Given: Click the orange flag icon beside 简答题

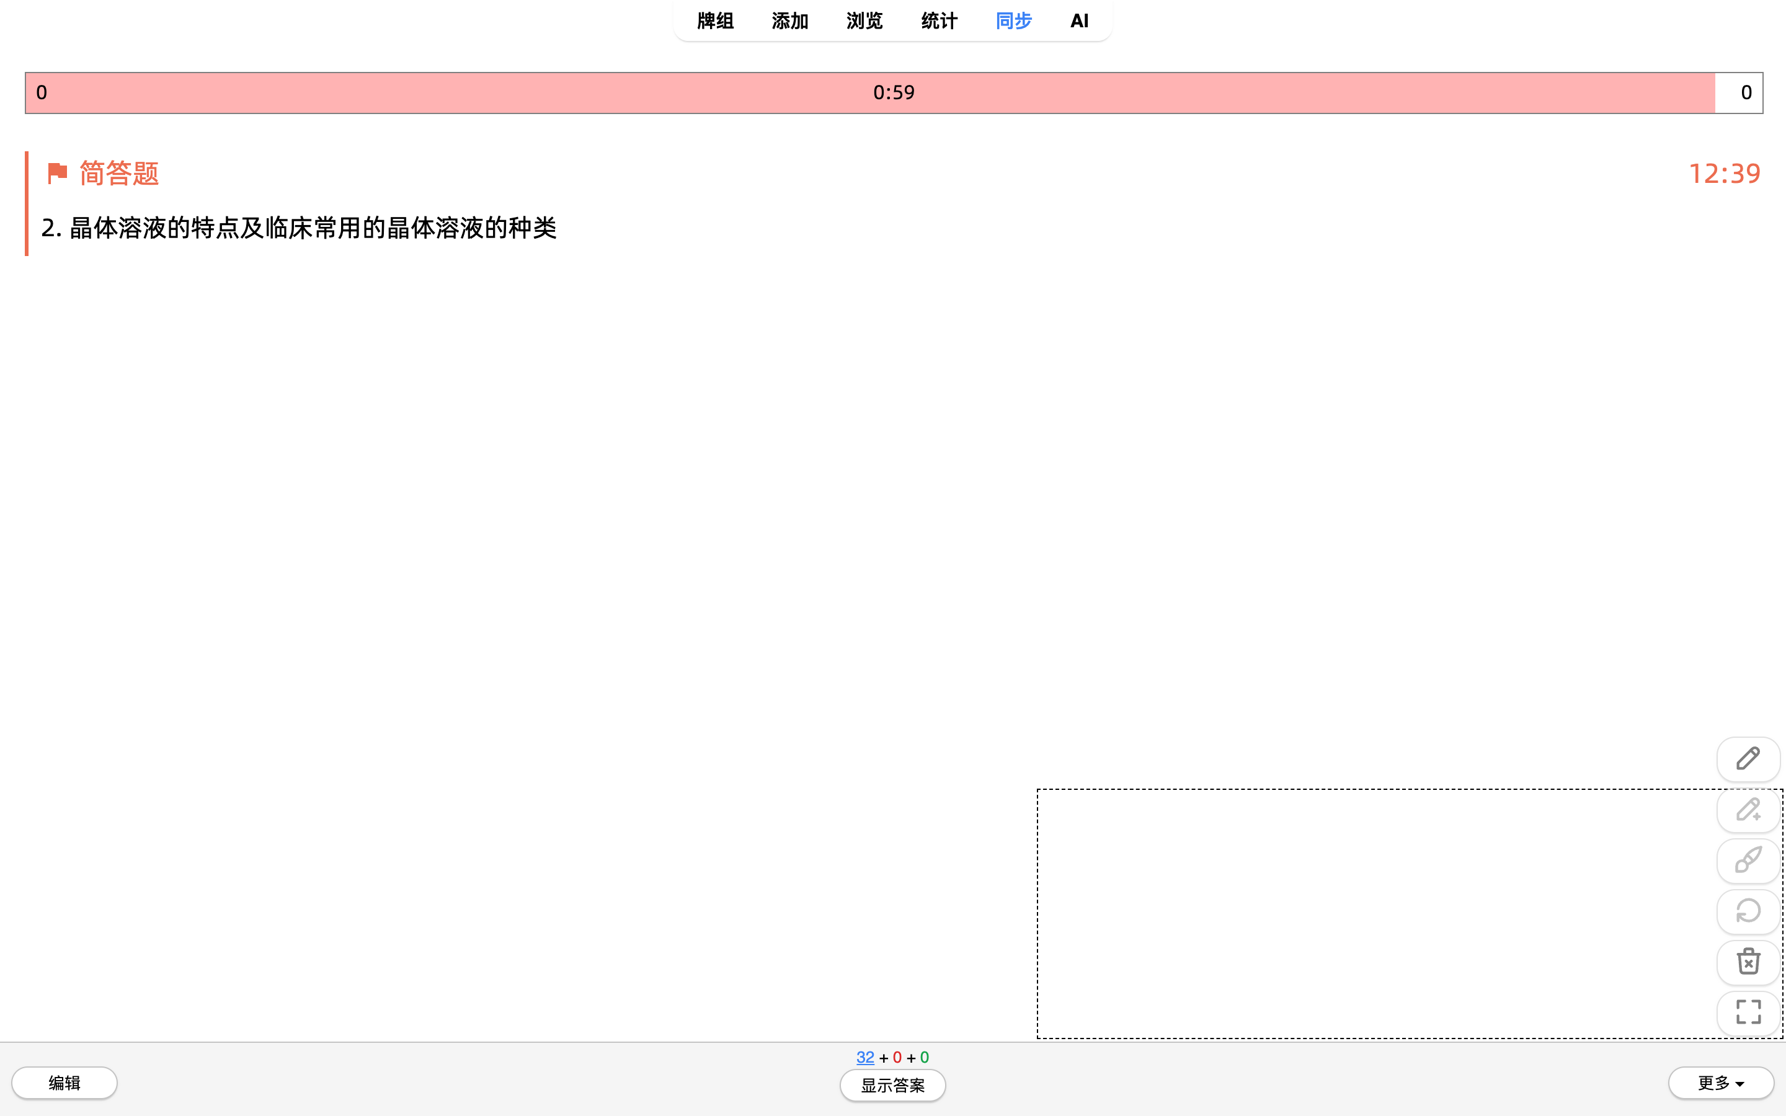Looking at the screenshot, I should 57,174.
